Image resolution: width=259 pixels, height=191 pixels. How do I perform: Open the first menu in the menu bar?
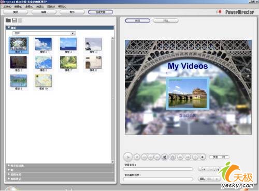tap(7, 7)
